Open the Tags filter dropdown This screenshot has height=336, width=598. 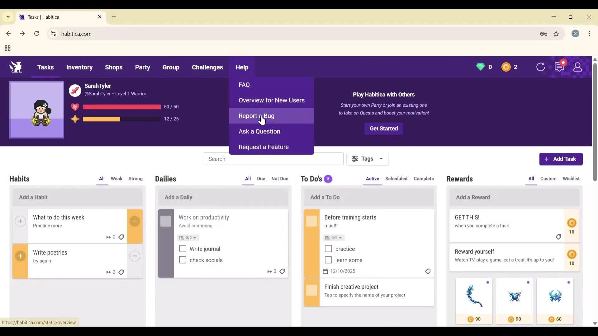click(368, 159)
